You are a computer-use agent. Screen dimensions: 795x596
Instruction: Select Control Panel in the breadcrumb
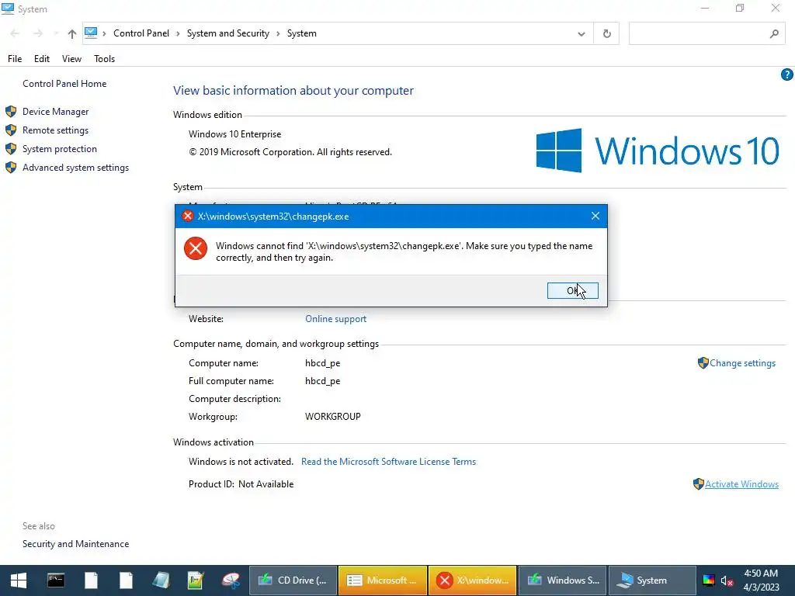[141, 33]
